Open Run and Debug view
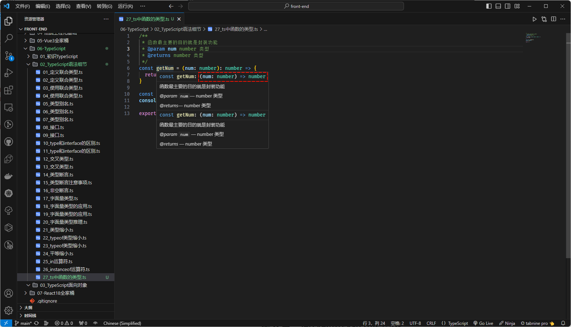This screenshot has height=327, width=571. point(9,73)
